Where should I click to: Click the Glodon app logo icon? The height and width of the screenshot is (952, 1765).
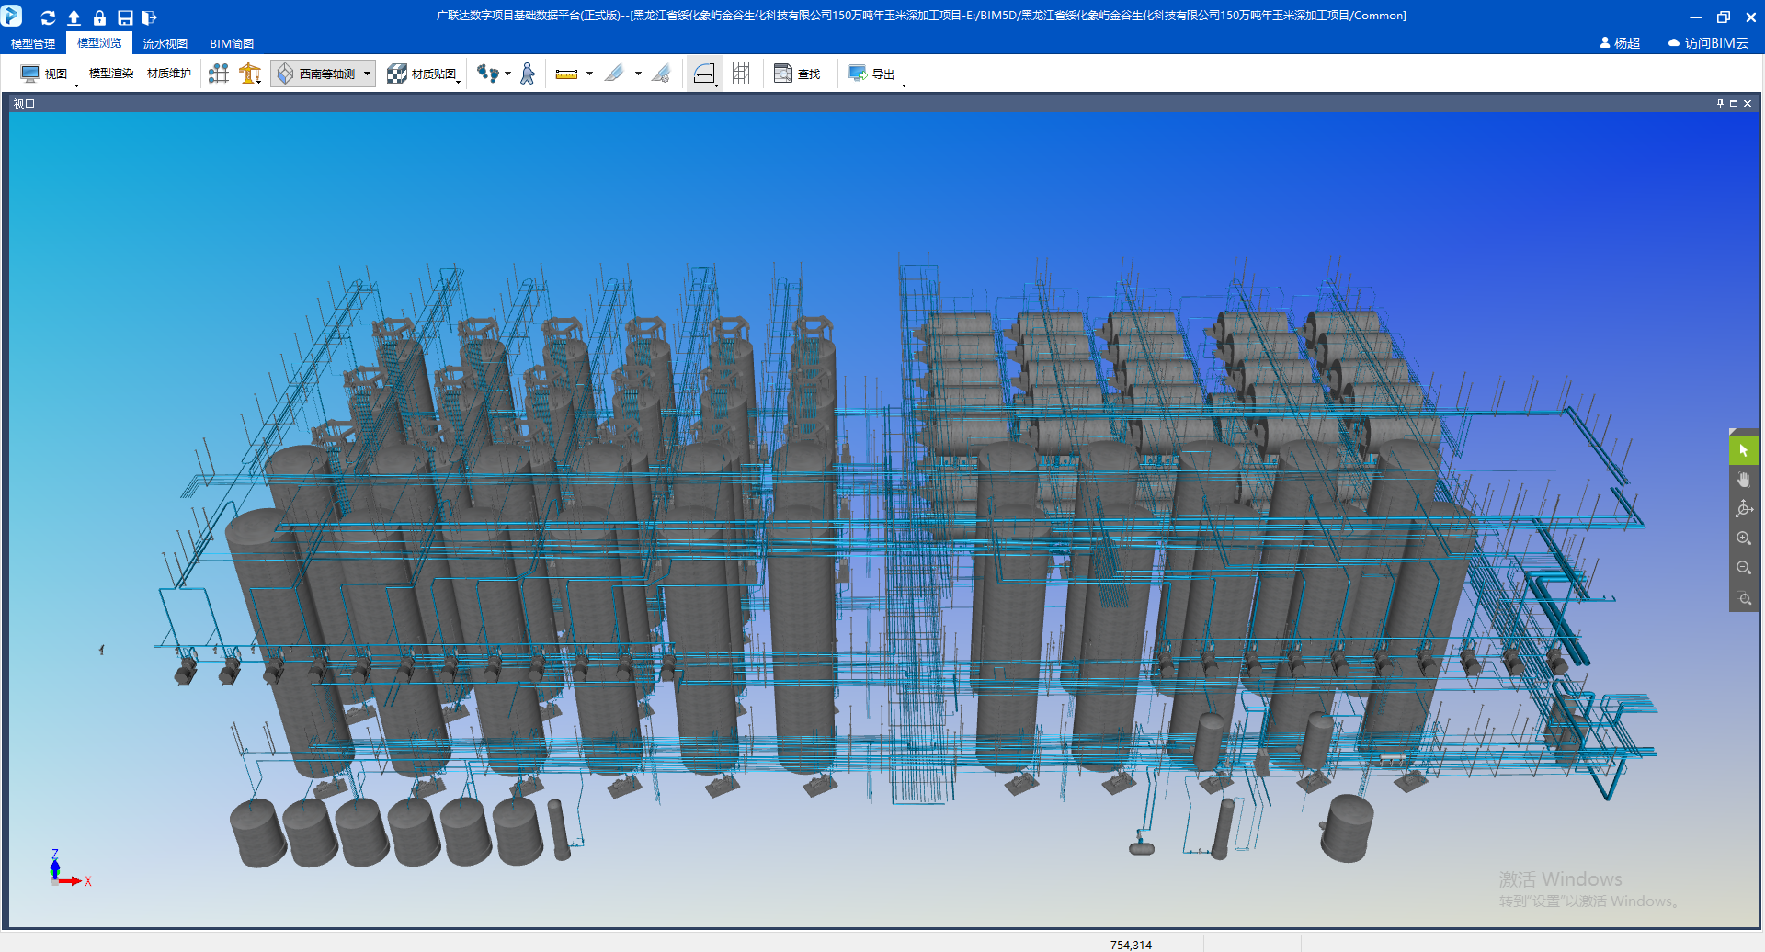pos(12,15)
